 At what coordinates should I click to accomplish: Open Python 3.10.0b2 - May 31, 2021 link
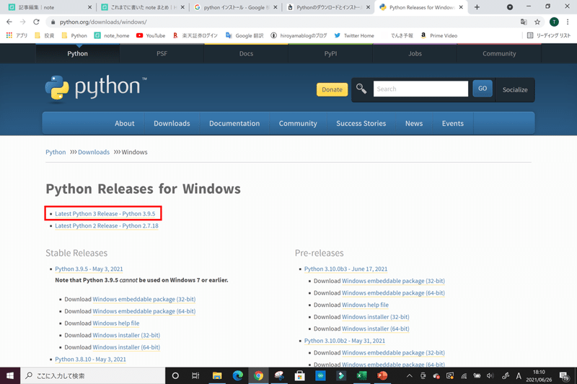345,341
